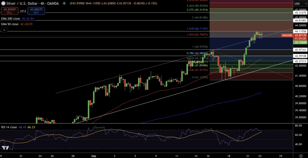308x158 pixels.
Task: Click the Silver / U.S. Dollar symbol title
Action: (x=21, y=4)
